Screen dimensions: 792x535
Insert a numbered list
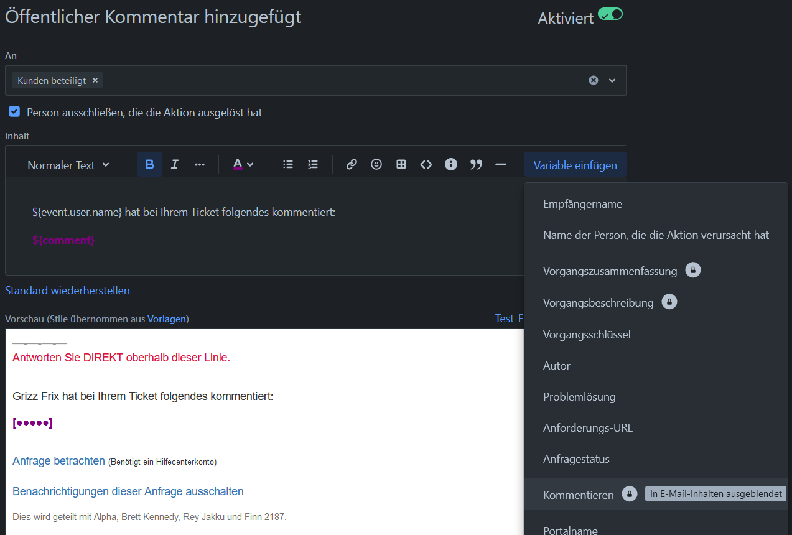[x=313, y=164]
